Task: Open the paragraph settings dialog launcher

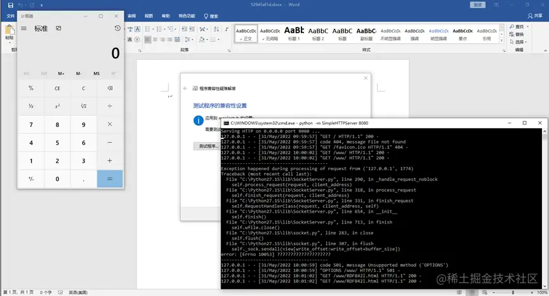Action: pos(229,51)
